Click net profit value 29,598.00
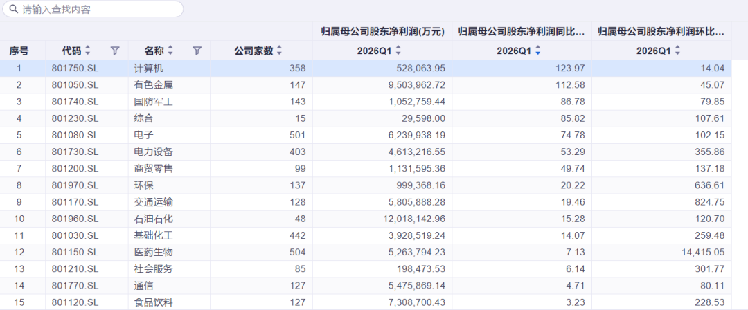This screenshot has height=310, width=748. point(423,118)
